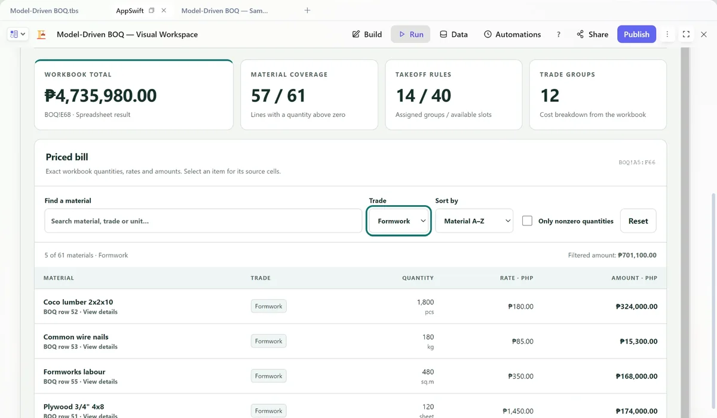
Task: Open the Automations section
Action: (x=512, y=35)
